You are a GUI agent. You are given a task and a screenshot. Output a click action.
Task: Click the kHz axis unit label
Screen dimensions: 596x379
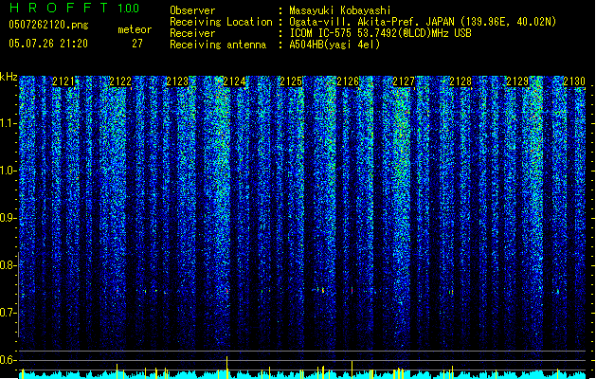click(x=9, y=77)
